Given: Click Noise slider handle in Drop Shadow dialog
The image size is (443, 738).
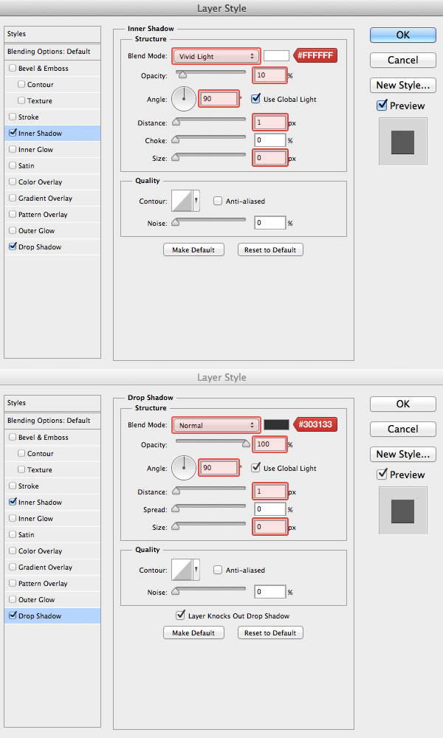Looking at the screenshot, I should pyautogui.click(x=176, y=591).
